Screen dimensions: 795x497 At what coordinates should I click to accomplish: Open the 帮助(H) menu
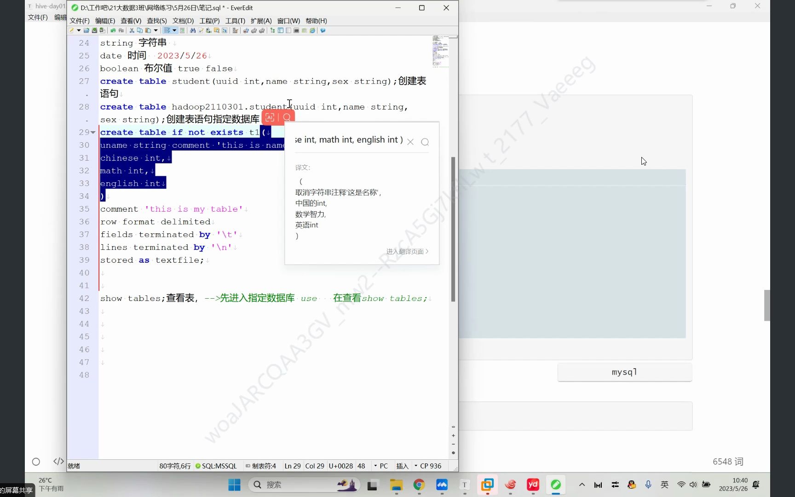point(316,21)
